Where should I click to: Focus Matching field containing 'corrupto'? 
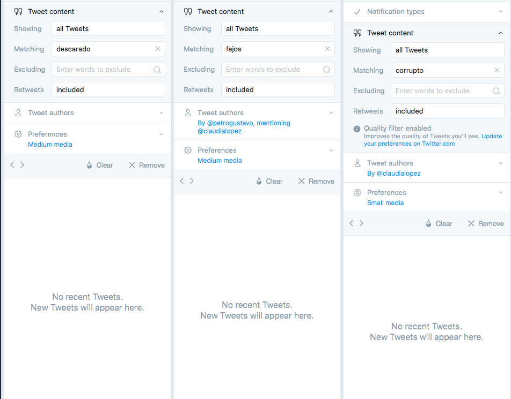(x=448, y=70)
